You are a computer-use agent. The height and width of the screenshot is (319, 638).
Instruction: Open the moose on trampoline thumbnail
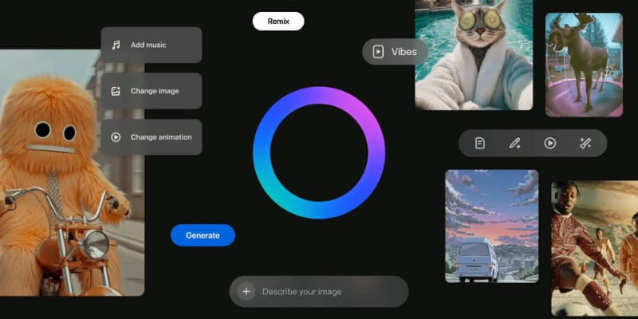coord(584,65)
